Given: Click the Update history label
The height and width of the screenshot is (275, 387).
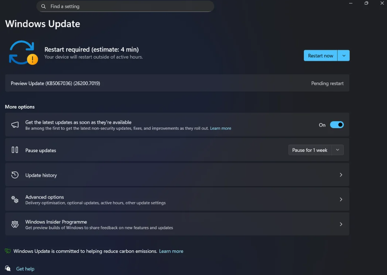Looking at the screenshot, I should [x=41, y=175].
